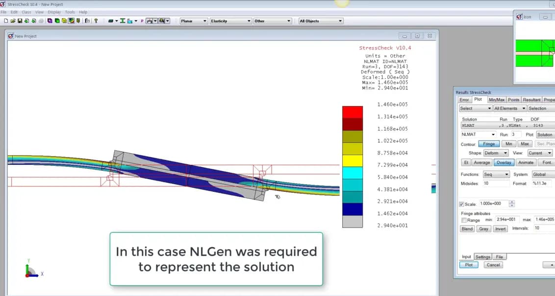Open a new file from the toolbar
This screenshot has height=296, width=555.
(x=7, y=21)
